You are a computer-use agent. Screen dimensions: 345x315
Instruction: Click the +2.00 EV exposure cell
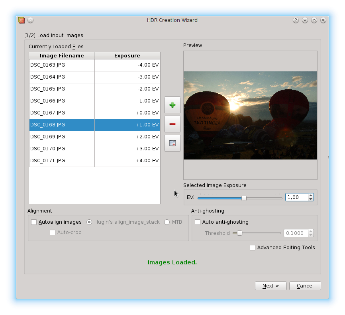click(x=127, y=137)
